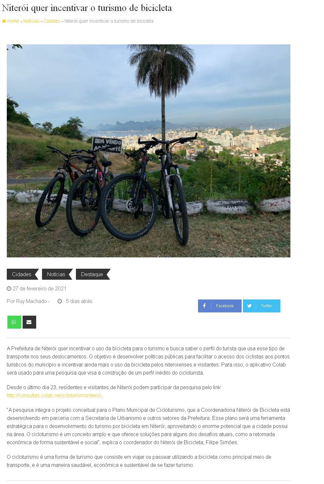
Task: Click the article headline about Niterói
Action: point(87,8)
